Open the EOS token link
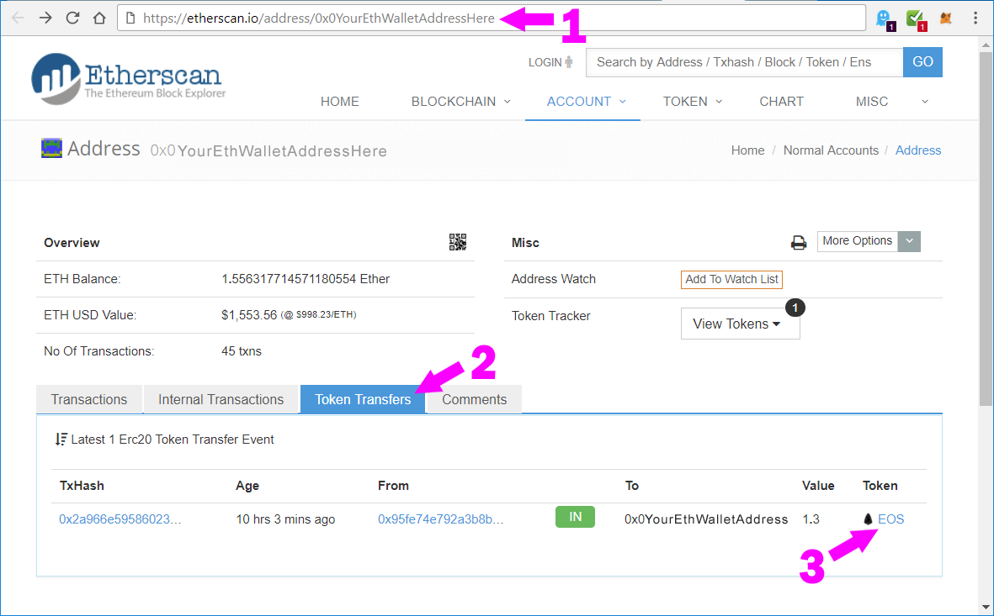Screen dimensions: 994x616 (890, 519)
